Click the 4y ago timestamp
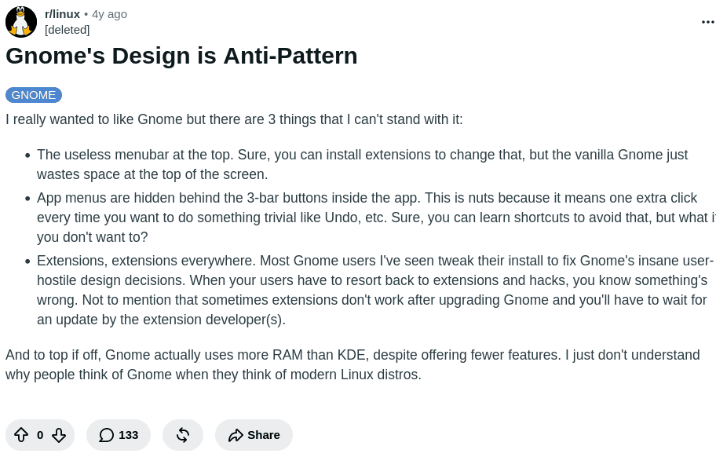 (x=110, y=15)
